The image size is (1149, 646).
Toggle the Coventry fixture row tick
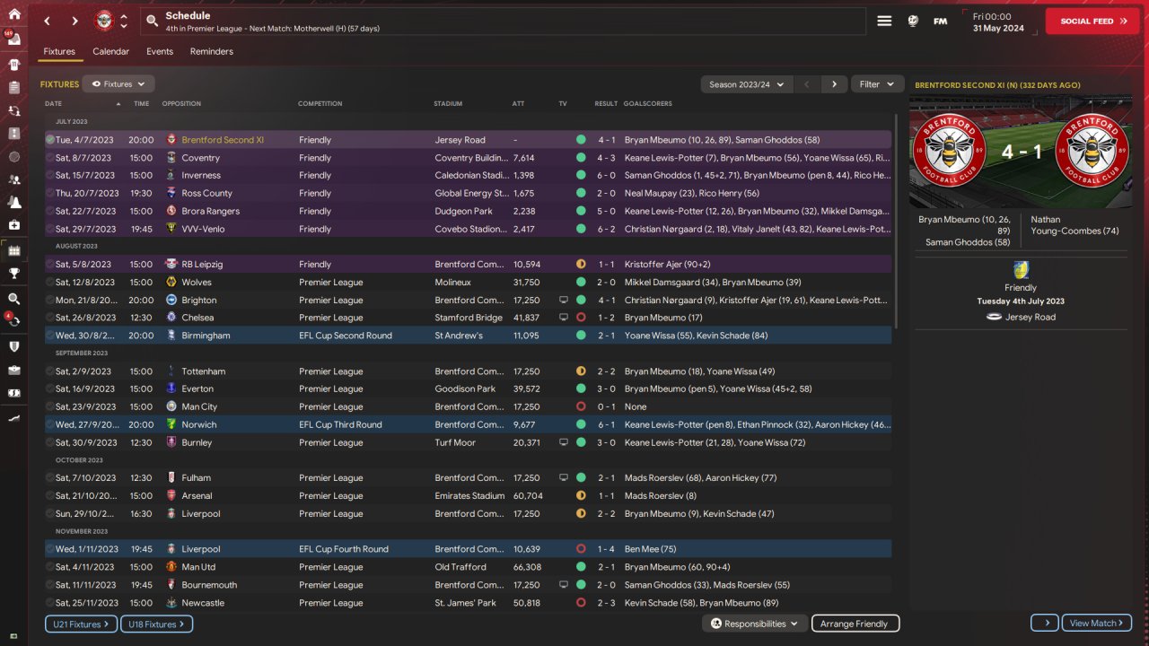pos(50,158)
